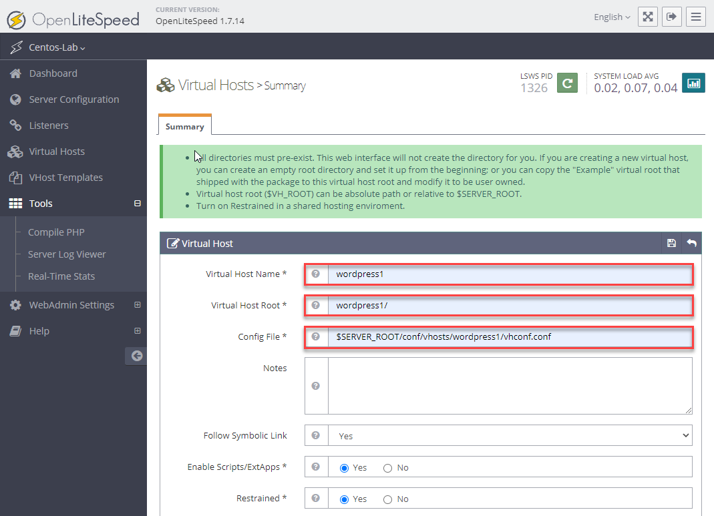Click inside the Notes text area
Viewport: 714px width, 516px height.
pos(510,386)
